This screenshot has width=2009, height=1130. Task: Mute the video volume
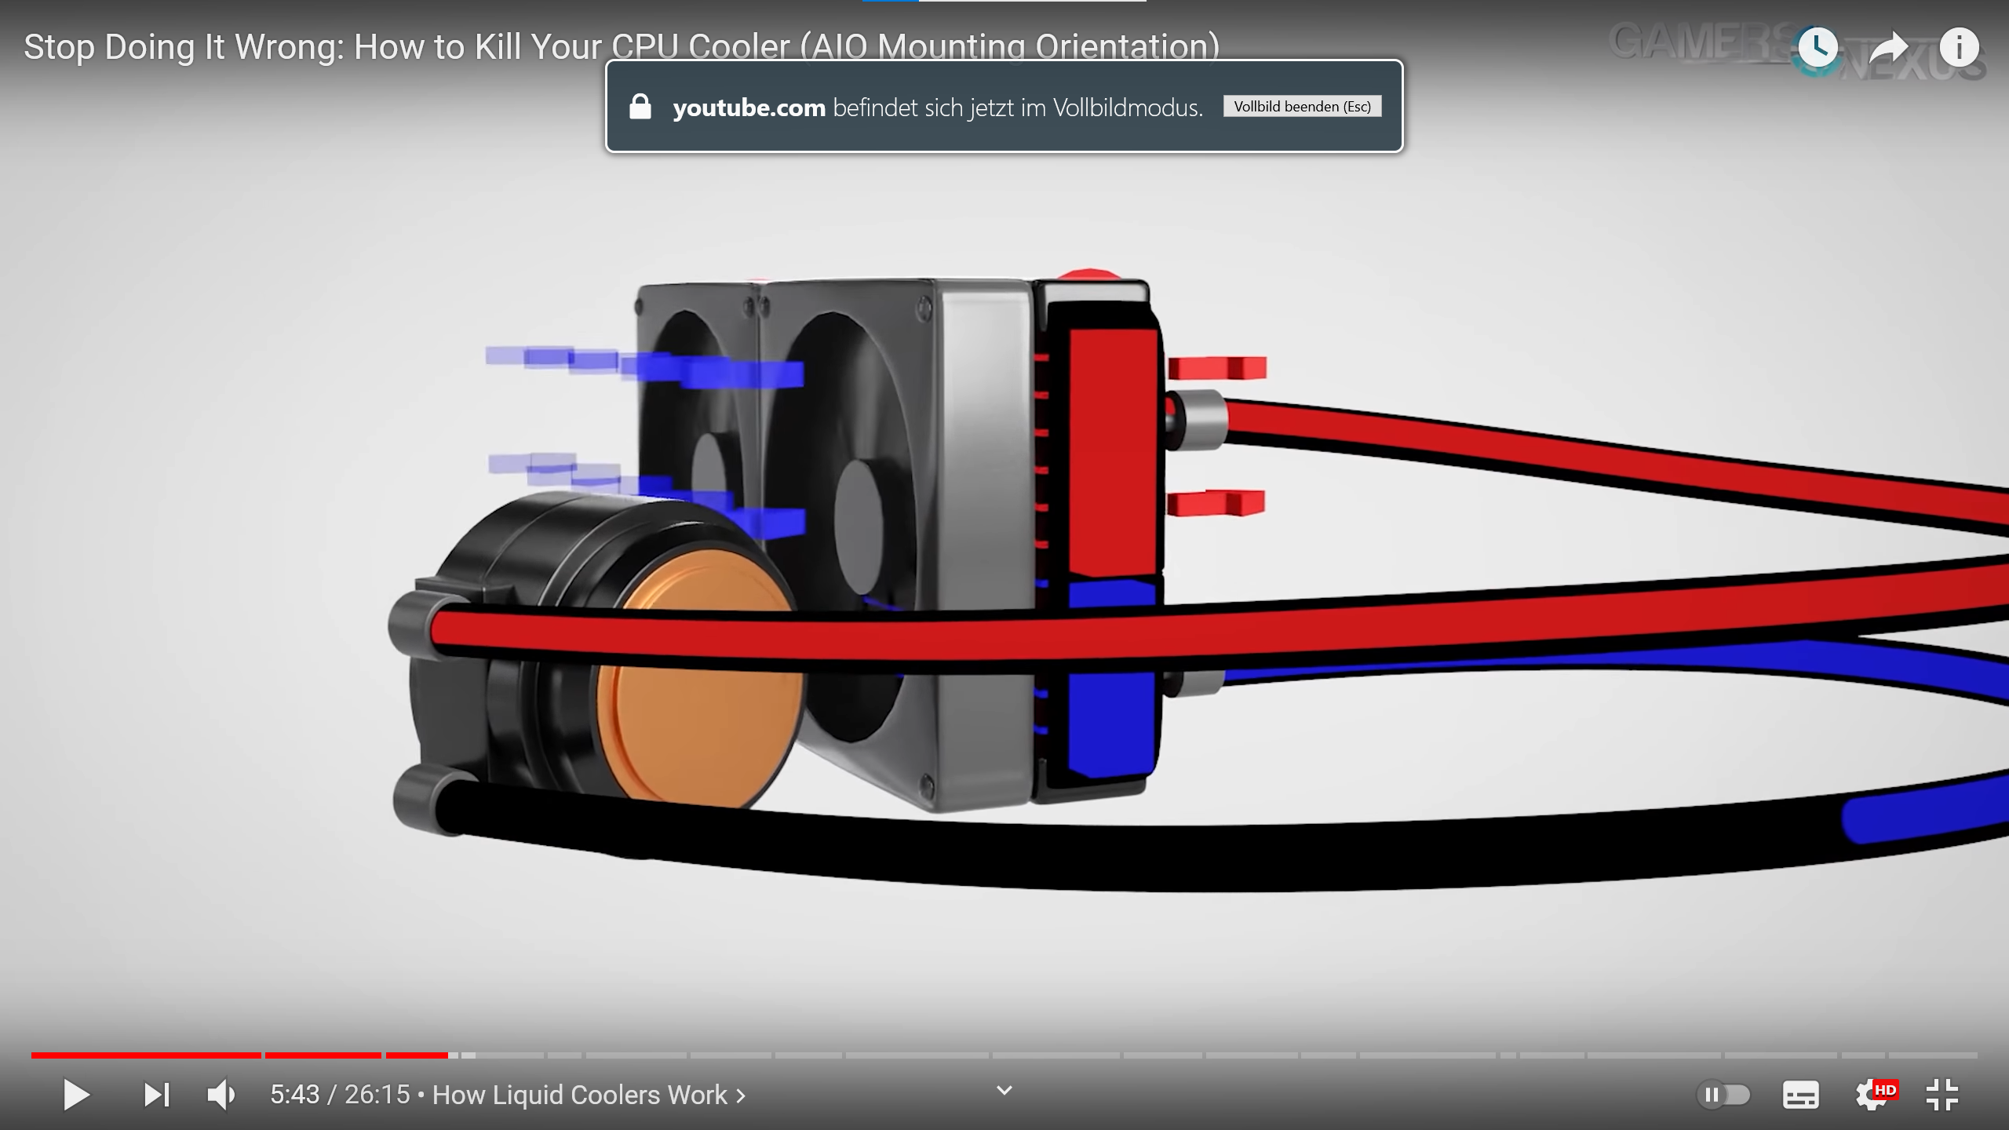pos(221,1095)
